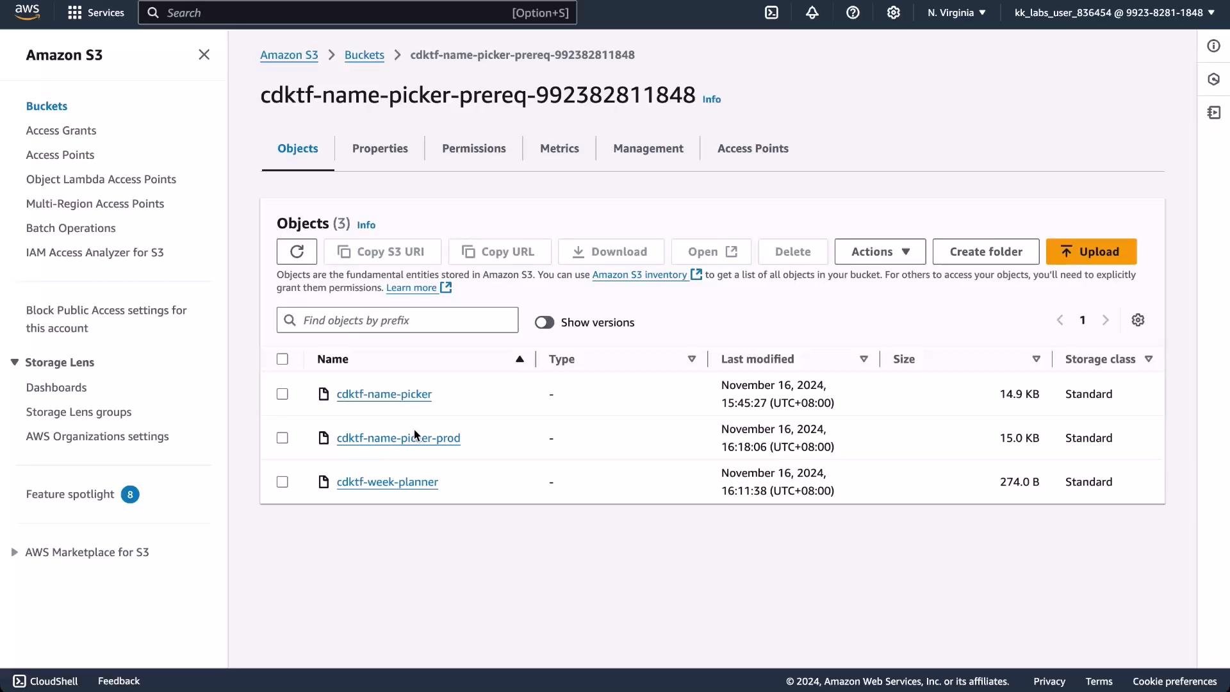Screen dimensions: 1230x692
Task: Click Amazon S3 breadcrumb link
Action: 289,55
